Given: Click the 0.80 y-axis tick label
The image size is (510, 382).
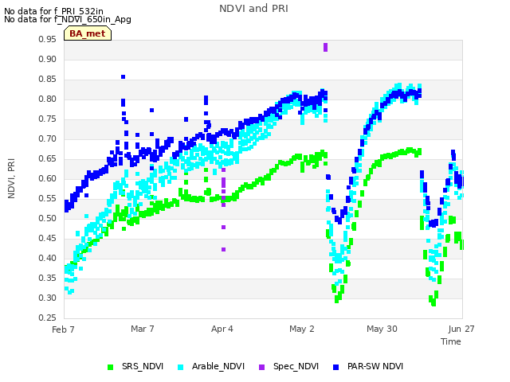Looking at the screenshot, I should [x=48, y=99].
